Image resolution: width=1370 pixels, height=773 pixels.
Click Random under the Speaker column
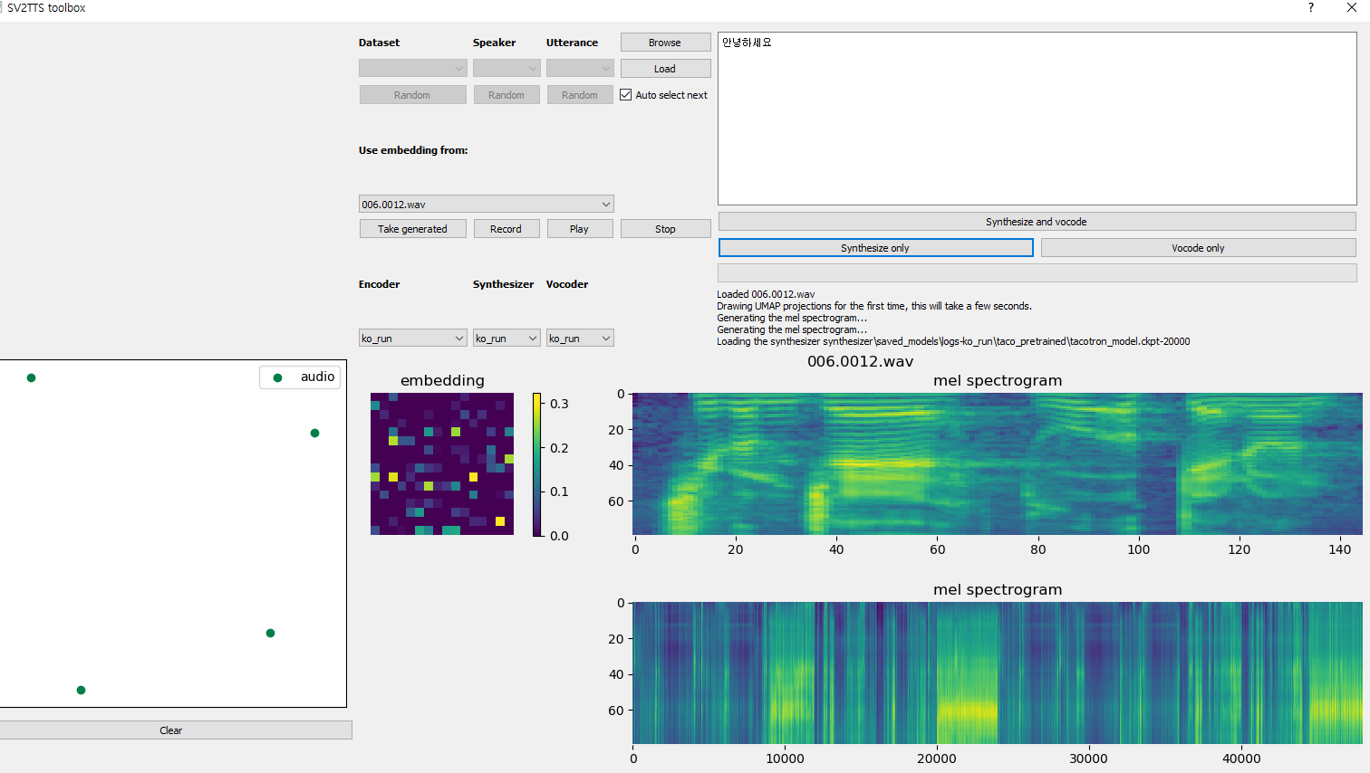[507, 94]
